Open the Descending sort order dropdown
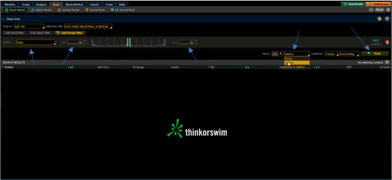This screenshot has width=392, height=180. point(349,54)
